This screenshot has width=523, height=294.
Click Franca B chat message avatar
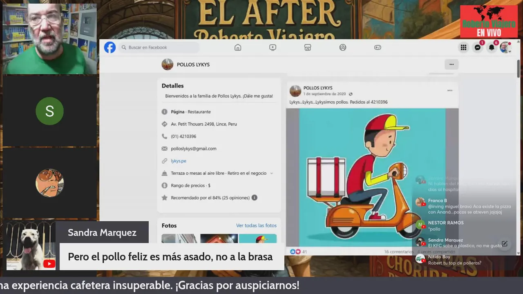tap(420, 203)
